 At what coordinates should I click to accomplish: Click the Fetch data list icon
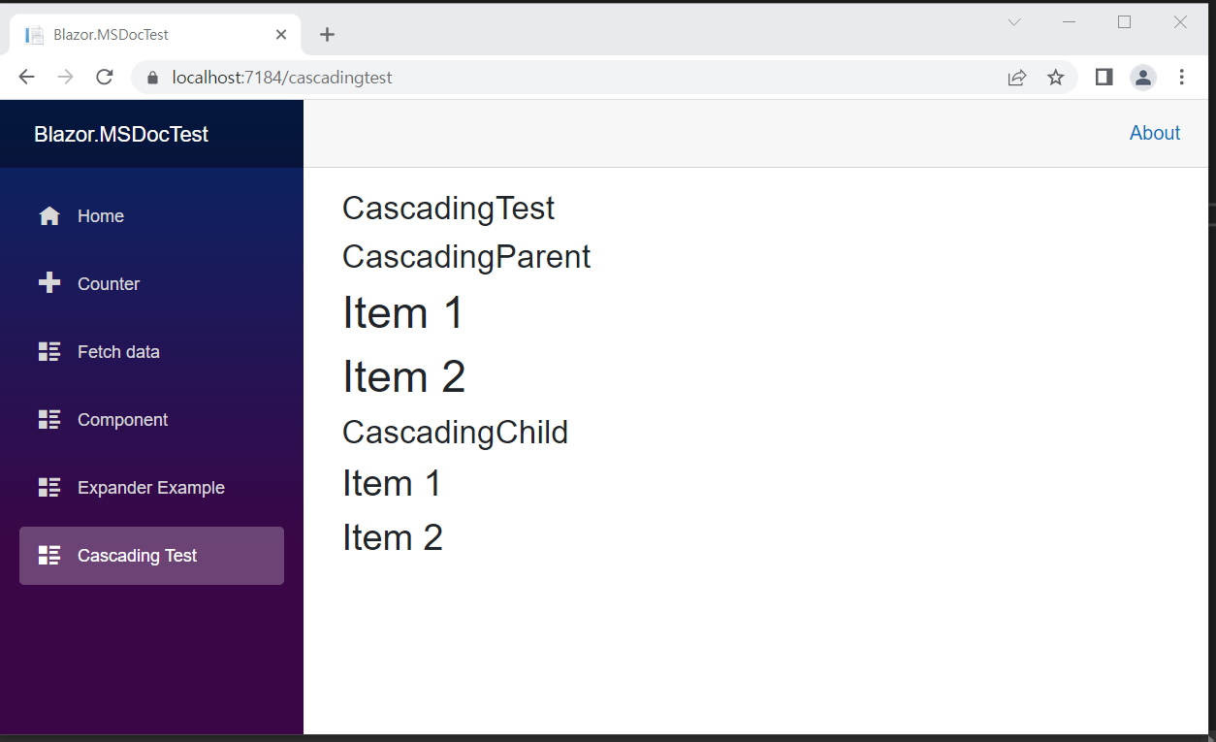[49, 352]
